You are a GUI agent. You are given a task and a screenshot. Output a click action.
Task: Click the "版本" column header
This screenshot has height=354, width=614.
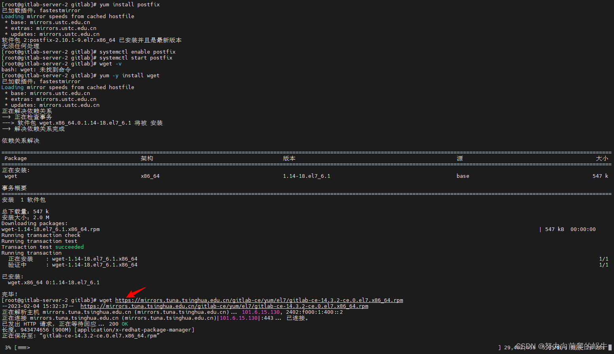289,158
